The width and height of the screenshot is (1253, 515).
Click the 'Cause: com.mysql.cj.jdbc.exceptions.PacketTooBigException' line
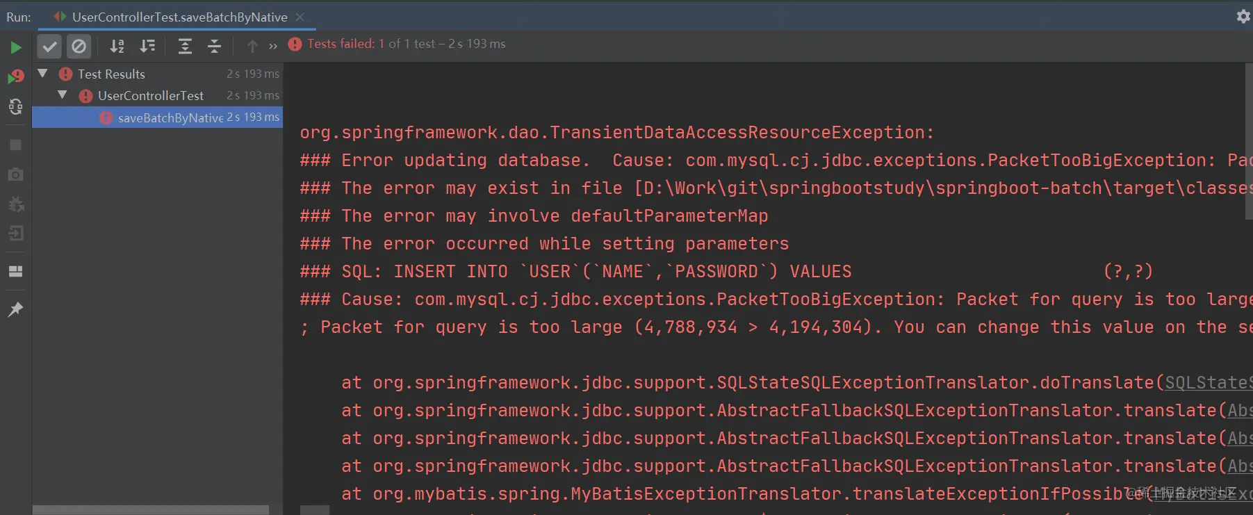(776, 299)
